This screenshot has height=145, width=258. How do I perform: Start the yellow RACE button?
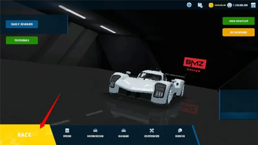[x=25, y=135]
